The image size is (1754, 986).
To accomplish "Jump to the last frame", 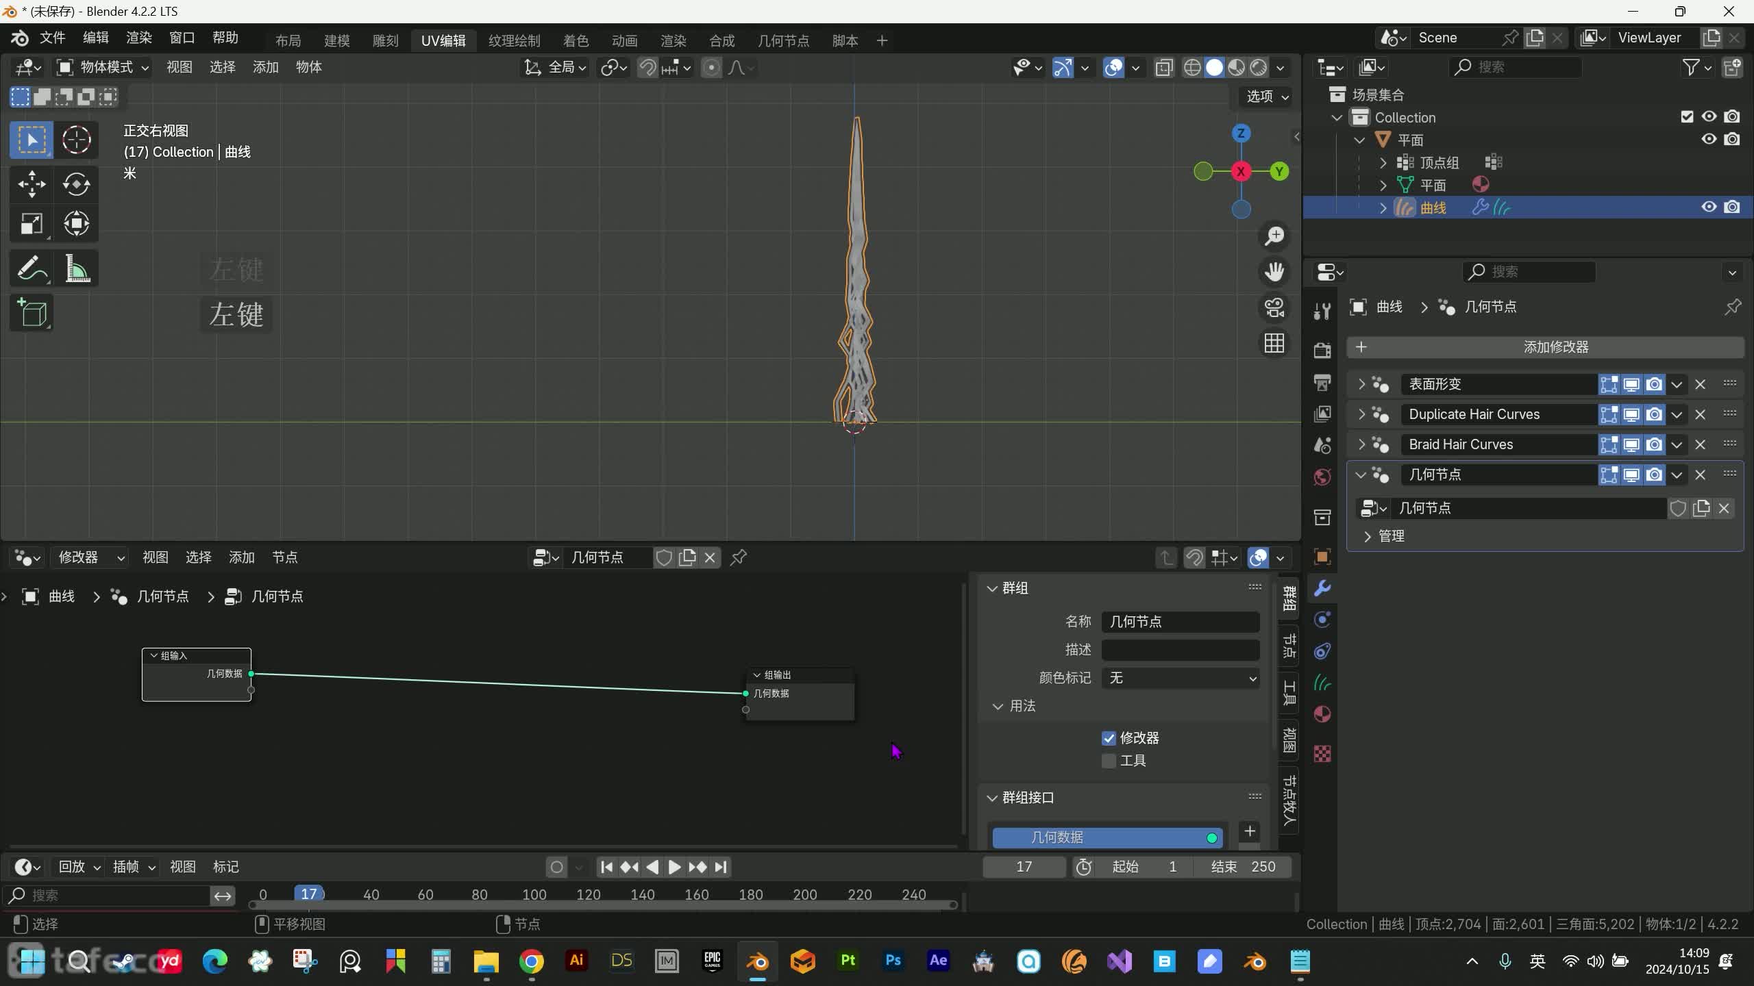I will pos(721,867).
